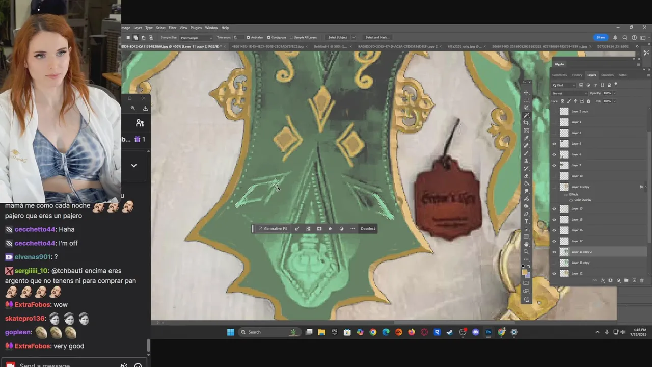Show more document tabs via double-arrow
The height and width of the screenshot is (367, 652).
(x=637, y=46)
